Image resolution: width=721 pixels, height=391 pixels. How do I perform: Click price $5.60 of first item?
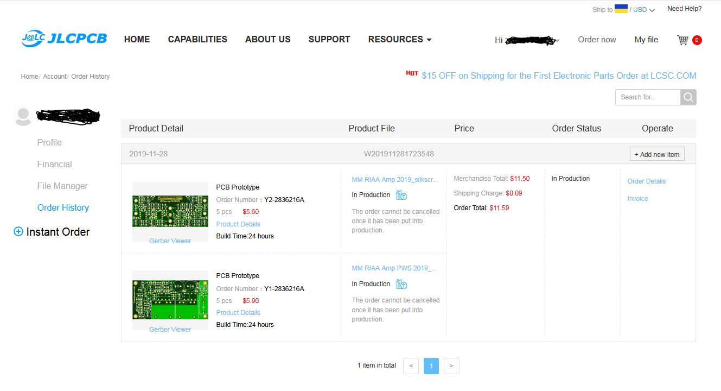[251, 212]
